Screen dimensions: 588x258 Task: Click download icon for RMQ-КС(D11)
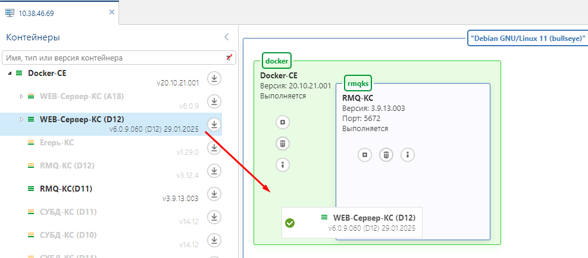click(214, 194)
